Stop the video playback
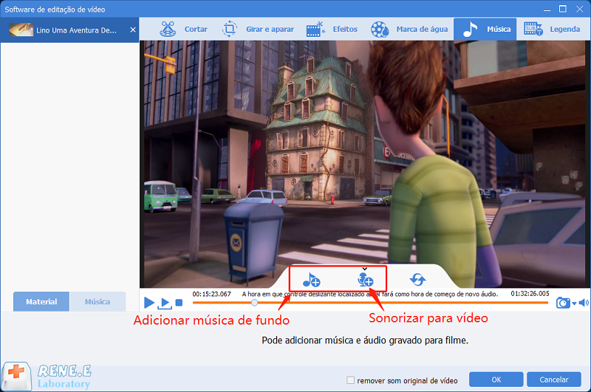Image resolution: width=591 pixels, height=392 pixels. (180, 303)
